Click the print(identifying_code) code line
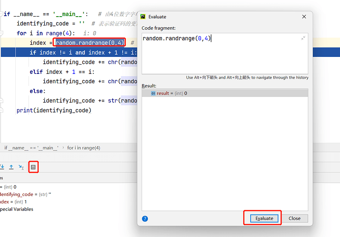Image resolution: width=340 pixels, height=237 pixels. [x=54, y=110]
